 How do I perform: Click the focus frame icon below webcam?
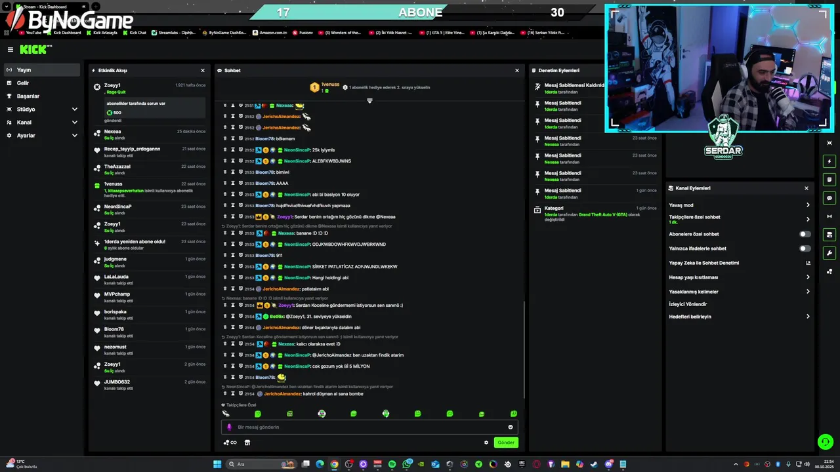[829, 143]
